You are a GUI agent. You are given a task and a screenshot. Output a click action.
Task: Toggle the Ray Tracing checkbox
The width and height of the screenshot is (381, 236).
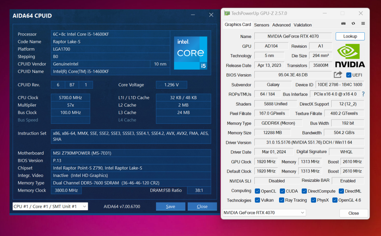pyautogui.click(x=282, y=200)
